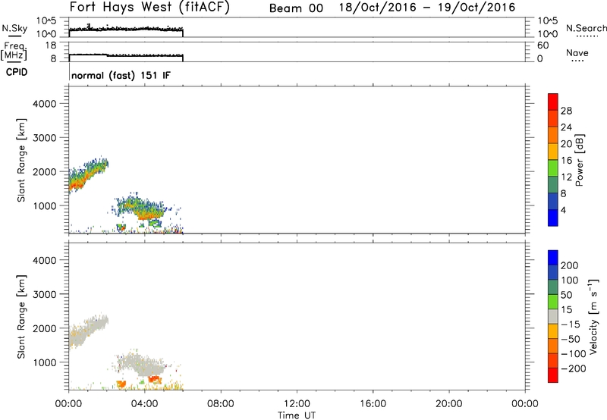This screenshot has width=607, height=420.
Task: Click the '4000' tick in power panel
Action: coord(45,104)
